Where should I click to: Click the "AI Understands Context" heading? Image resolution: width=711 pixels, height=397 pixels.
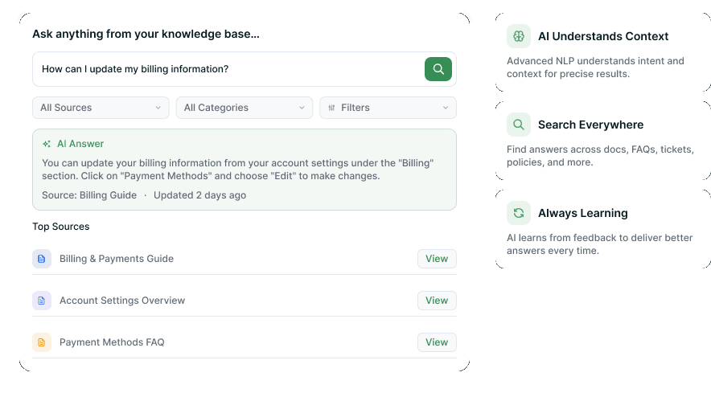603,36
